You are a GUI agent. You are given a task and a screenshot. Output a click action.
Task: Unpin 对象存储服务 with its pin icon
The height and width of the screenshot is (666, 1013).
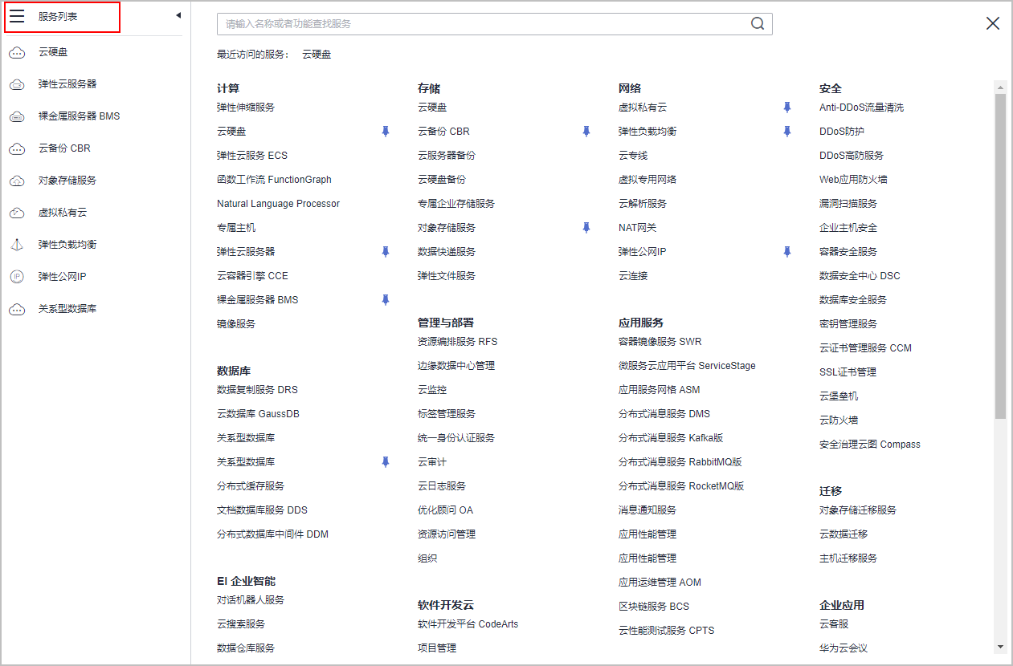click(586, 227)
